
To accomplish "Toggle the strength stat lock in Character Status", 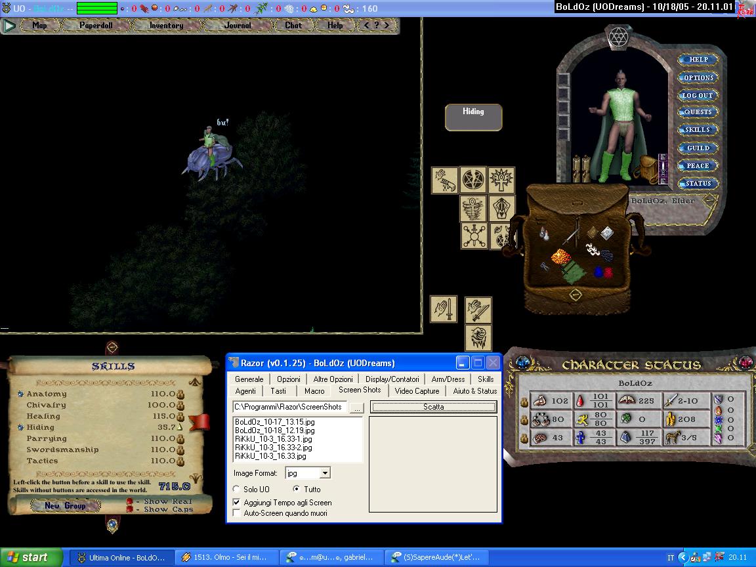I will click(x=524, y=401).
